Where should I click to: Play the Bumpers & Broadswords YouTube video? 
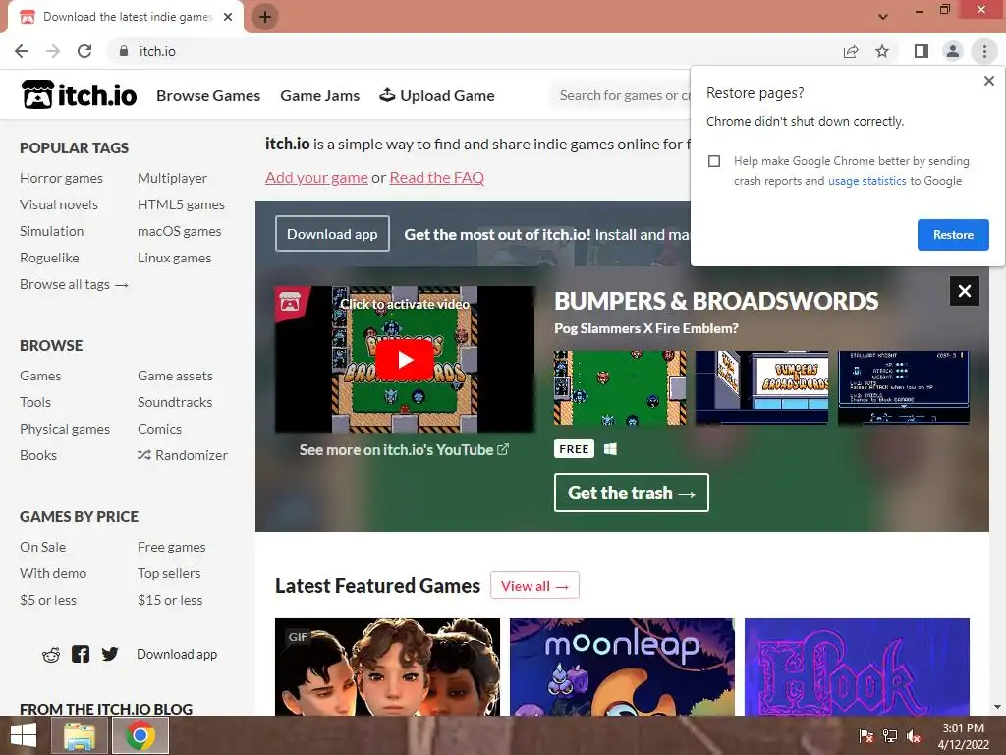point(404,360)
